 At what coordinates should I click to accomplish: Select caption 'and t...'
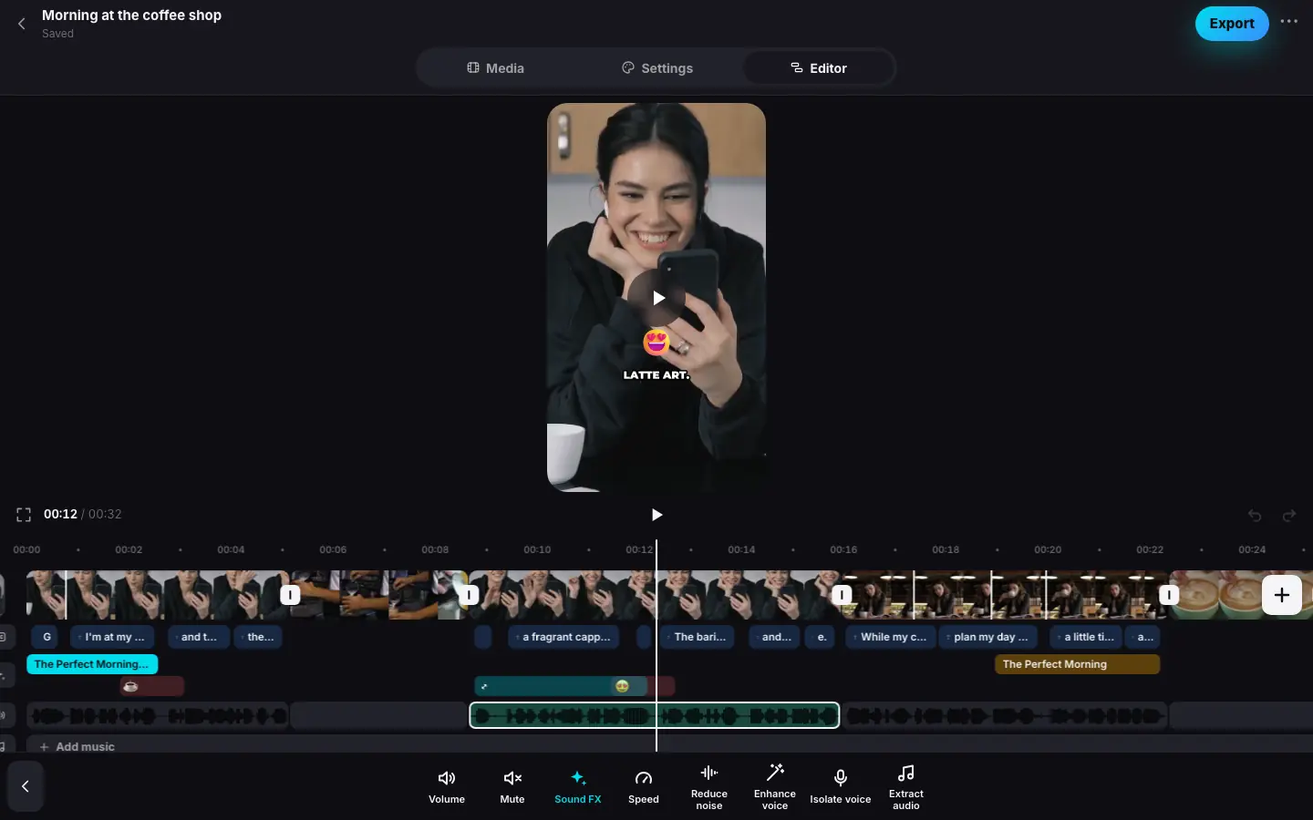tap(198, 637)
